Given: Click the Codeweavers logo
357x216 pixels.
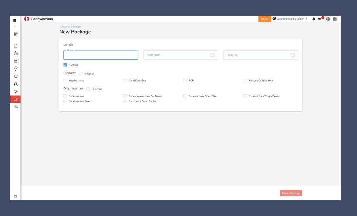Looking at the screenshot, I should (x=39, y=19).
